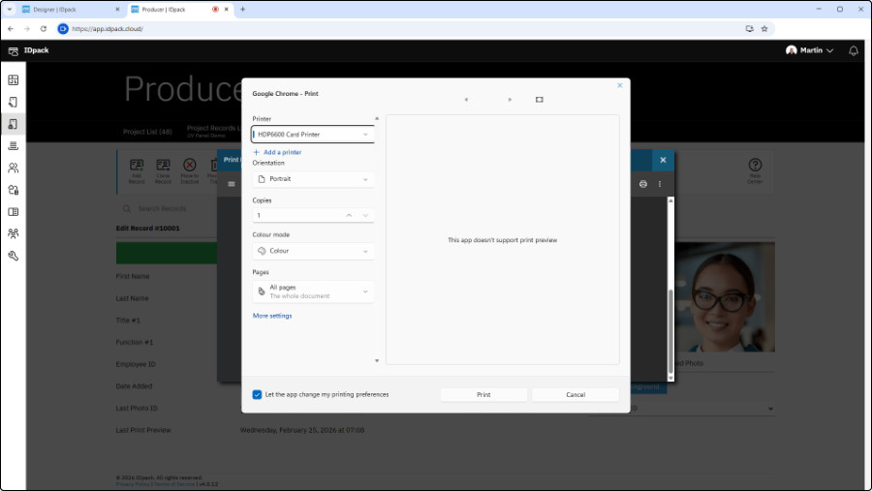Screen dimensions: 872x491
Task: Click the notification bell icon
Action: [854, 50]
